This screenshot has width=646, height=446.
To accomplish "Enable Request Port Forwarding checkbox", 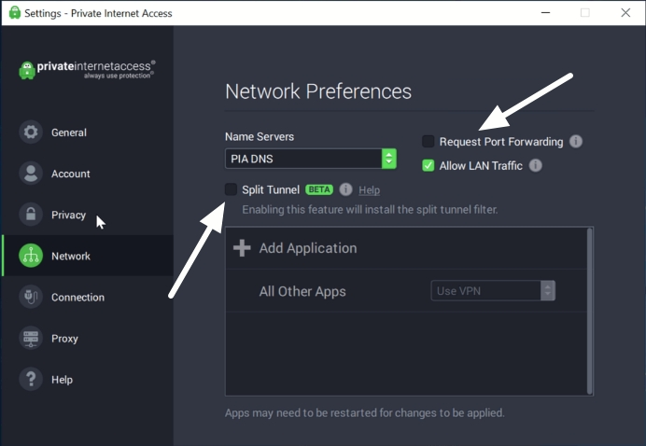I will tap(428, 141).
